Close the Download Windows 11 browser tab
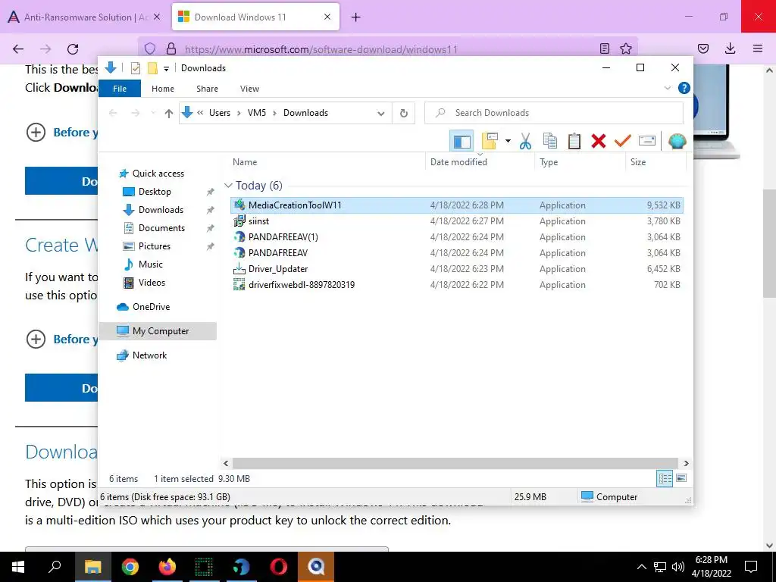 click(327, 17)
